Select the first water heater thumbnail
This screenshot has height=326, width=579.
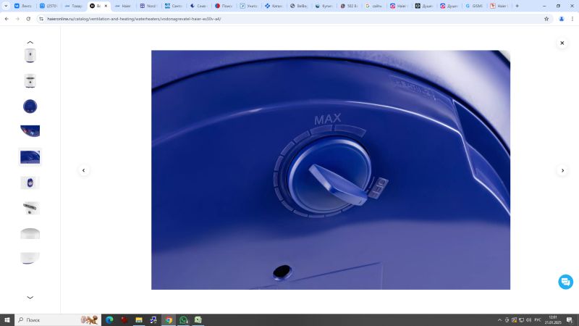(x=30, y=56)
